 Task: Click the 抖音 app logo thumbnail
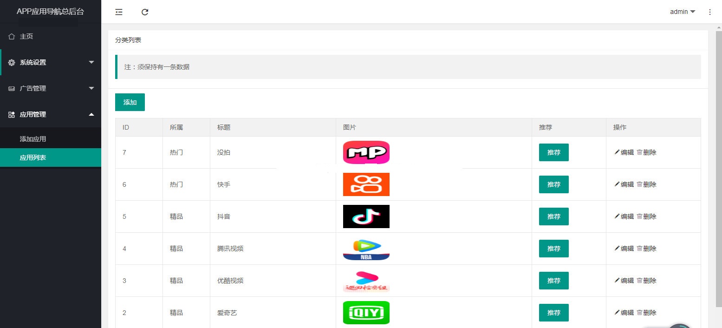click(366, 216)
